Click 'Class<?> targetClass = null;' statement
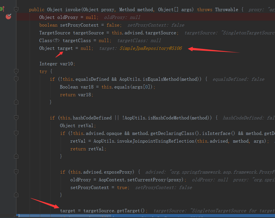 [x=75, y=41]
